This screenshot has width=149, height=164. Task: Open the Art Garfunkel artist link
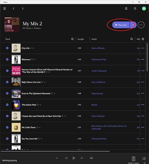110,126
